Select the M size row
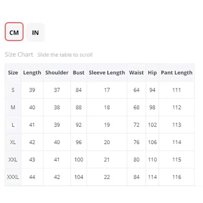The image size is (203, 203). pyautogui.click(x=13, y=107)
